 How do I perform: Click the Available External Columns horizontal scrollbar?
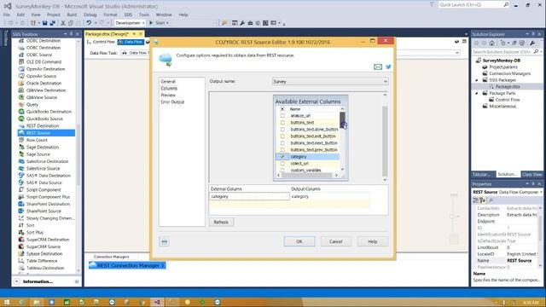[307, 175]
